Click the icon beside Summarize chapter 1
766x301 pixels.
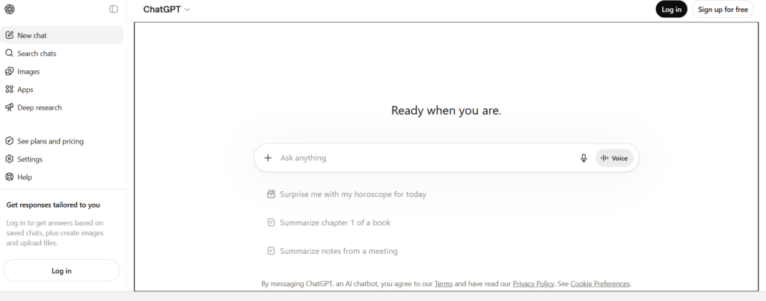271,223
